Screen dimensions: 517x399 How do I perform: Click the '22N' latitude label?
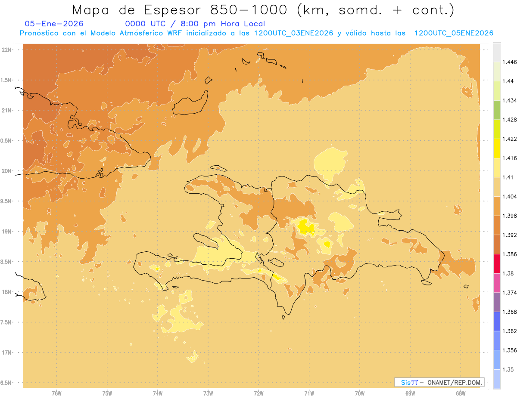point(6,50)
